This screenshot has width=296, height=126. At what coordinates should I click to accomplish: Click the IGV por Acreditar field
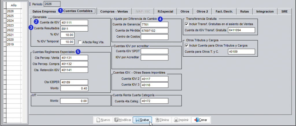click(154, 58)
